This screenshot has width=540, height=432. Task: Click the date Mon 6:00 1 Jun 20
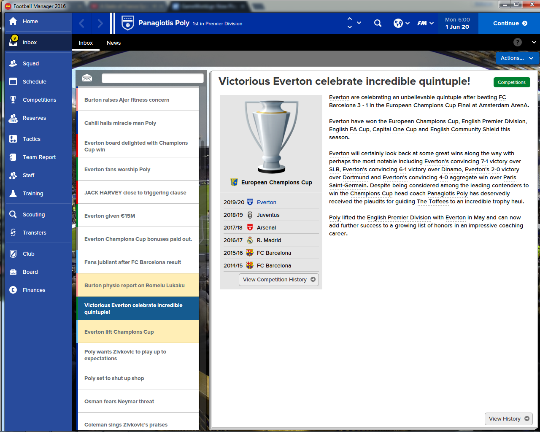click(x=457, y=23)
